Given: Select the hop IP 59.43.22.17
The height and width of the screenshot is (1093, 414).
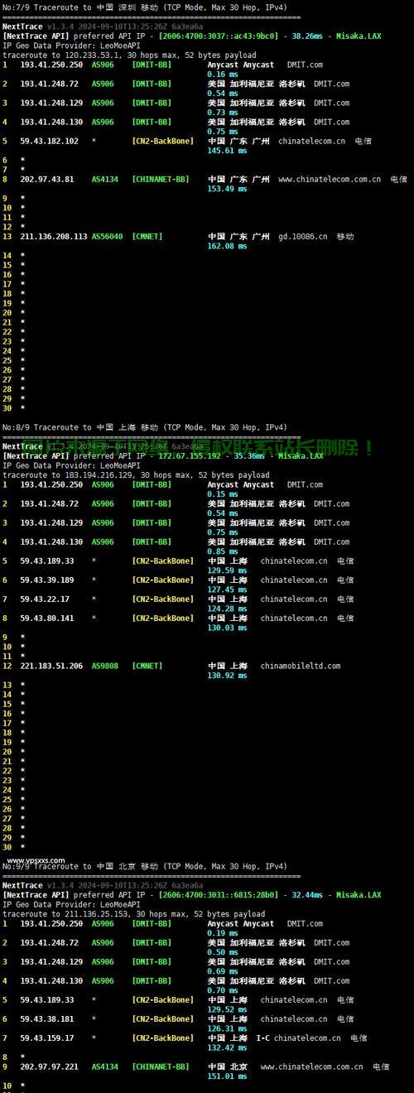Looking at the screenshot, I should [x=45, y=599].
